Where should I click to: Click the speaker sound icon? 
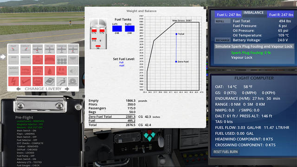click(x=73, y=71)
